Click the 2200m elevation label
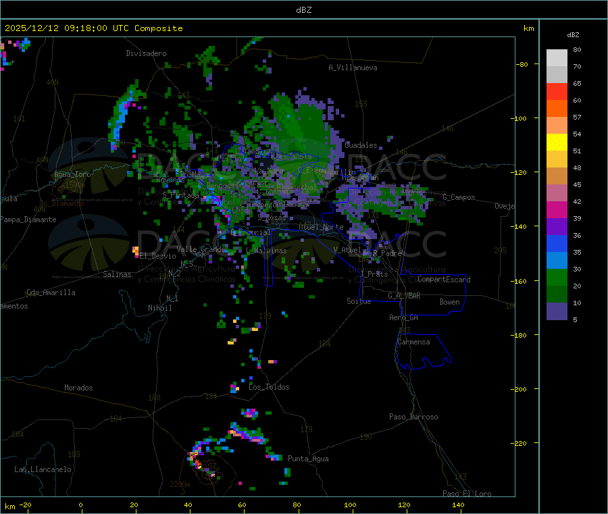Viewport: 608px width, 514px height. [180, 484]
